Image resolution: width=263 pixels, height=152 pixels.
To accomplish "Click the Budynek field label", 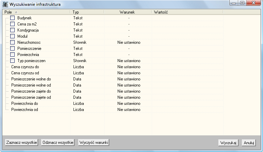I will (x=24, y=18).
